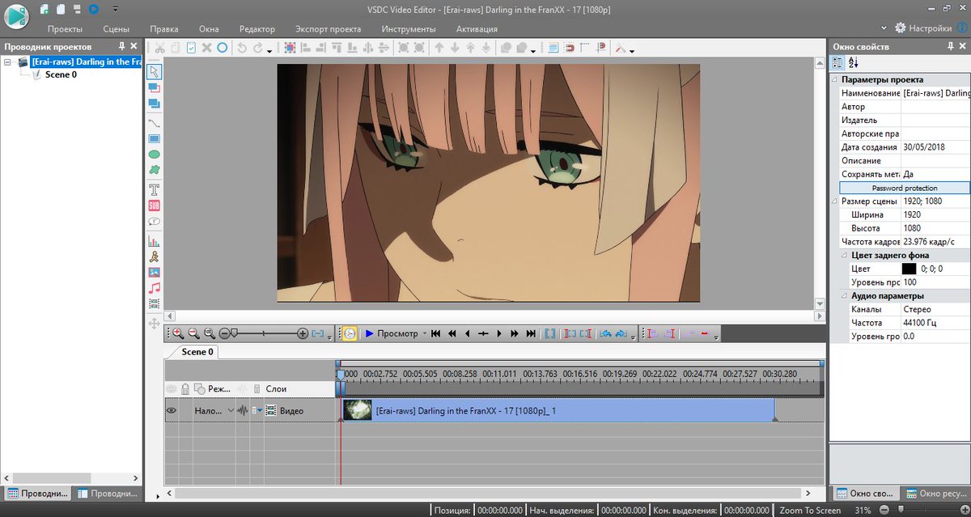The image size is (971, 517).
Task: Select the Scene 0 timeline tab
Action: click(x=197, y=352)
